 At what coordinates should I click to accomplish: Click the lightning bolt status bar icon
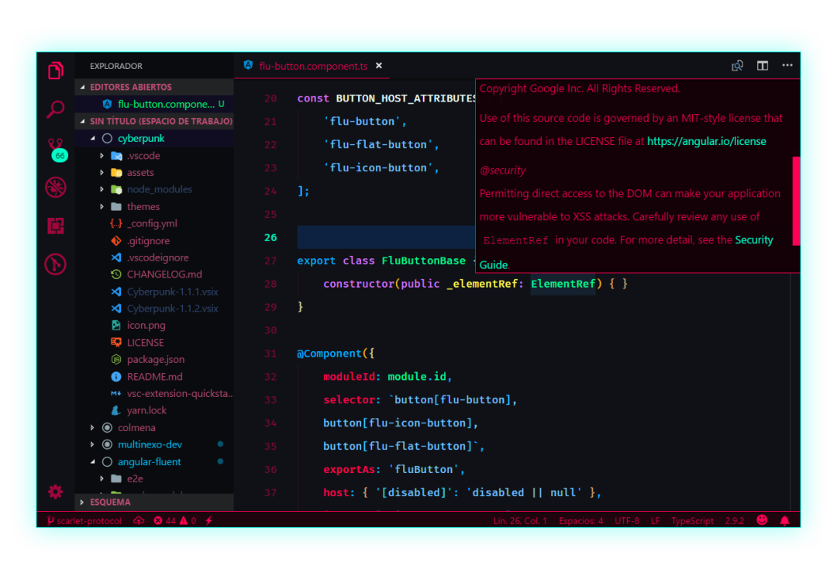(208, 521)
